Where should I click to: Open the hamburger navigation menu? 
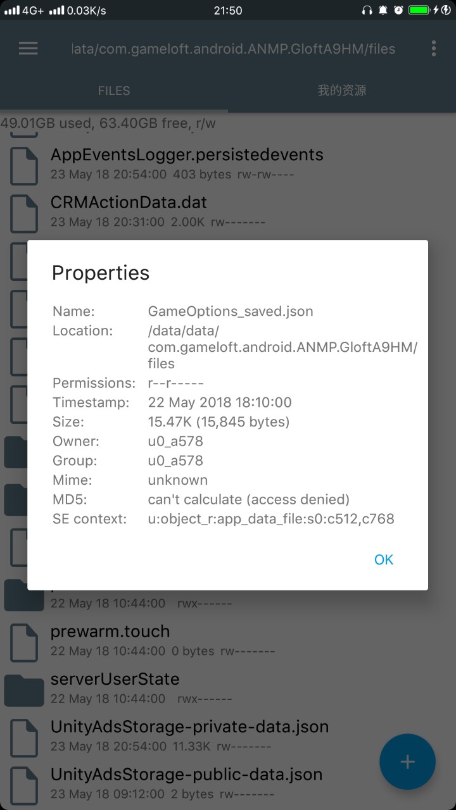coord(28,49)
